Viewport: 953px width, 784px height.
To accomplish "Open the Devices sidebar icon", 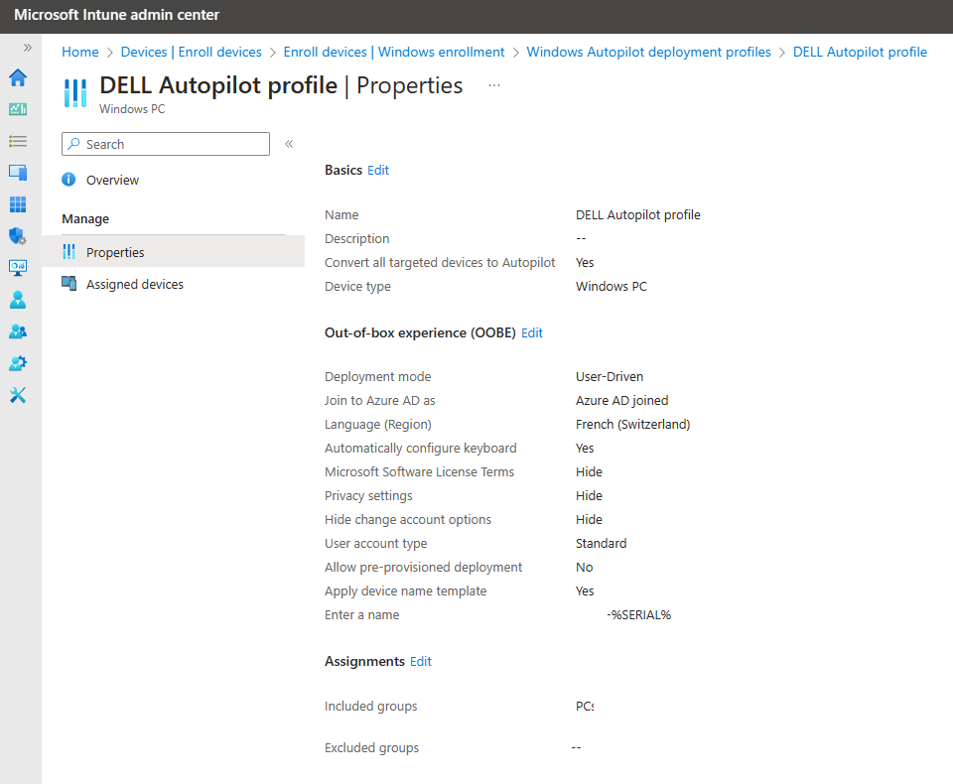I will (x=18, y=173).
